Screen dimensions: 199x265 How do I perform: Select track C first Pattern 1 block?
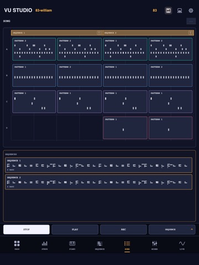click(34, 102)
